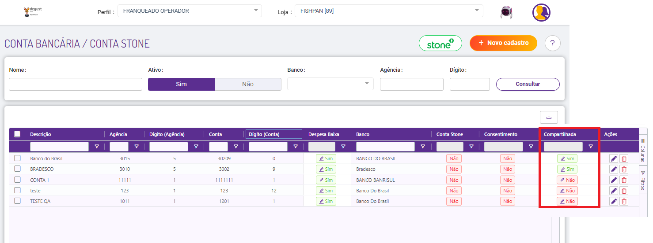Open the Banco filter dropdown
The image size is (653, 243).
pos(330,84)
